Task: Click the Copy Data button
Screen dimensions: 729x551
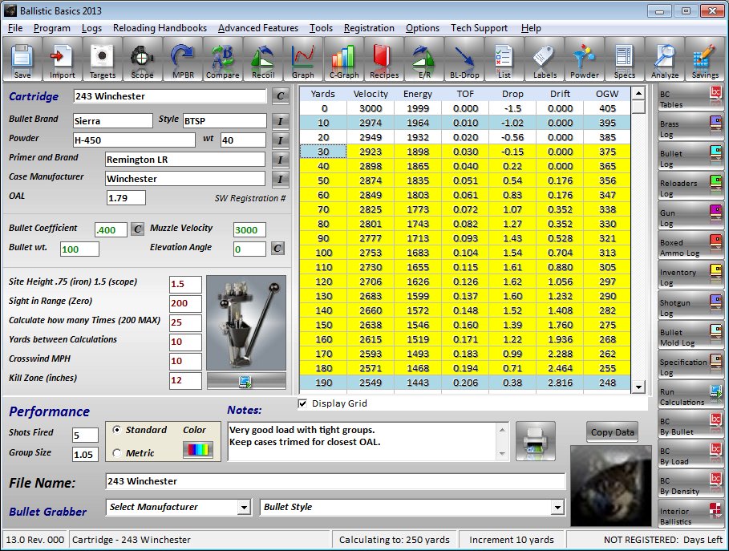Action: (613, 432)
